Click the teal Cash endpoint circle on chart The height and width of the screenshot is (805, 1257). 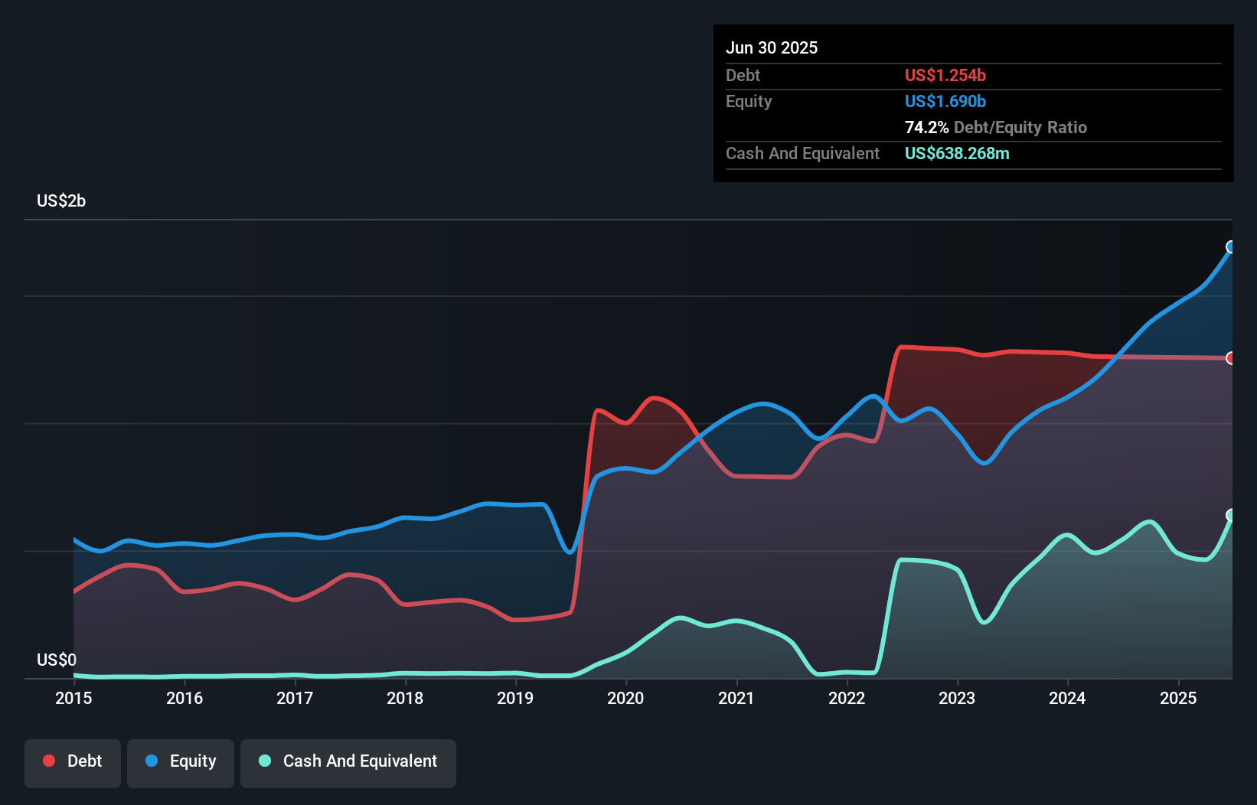(x=1231, y=515)
